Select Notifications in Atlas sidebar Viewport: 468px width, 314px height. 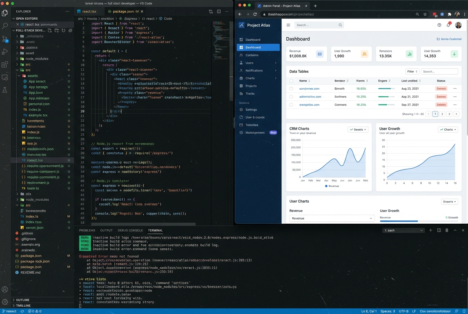258,70
